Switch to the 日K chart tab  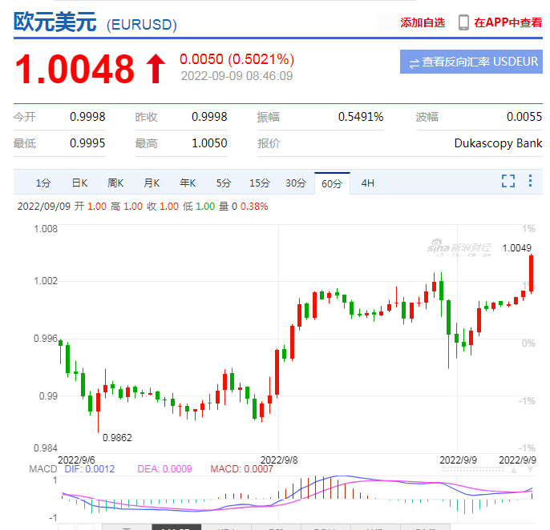tap(79, 183)
